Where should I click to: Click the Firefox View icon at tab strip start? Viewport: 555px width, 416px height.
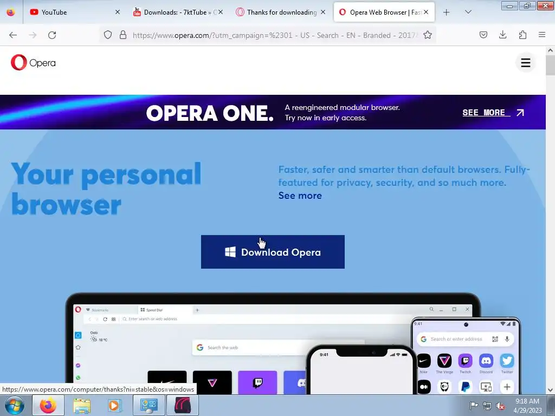pyautogui.click(x=11, y=12)
